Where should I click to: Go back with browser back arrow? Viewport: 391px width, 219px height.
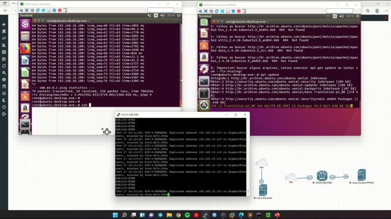(6, 11)
